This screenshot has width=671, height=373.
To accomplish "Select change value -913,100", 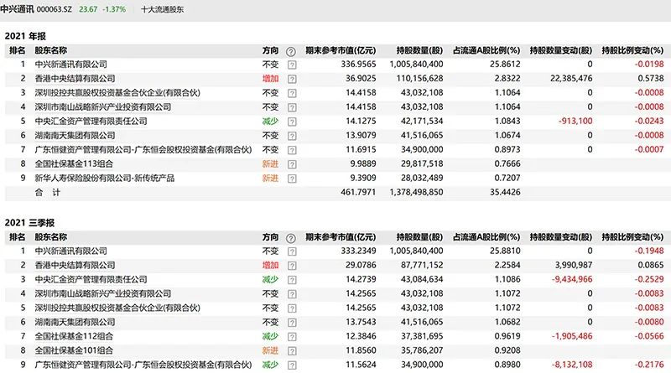I will point(575,121).
